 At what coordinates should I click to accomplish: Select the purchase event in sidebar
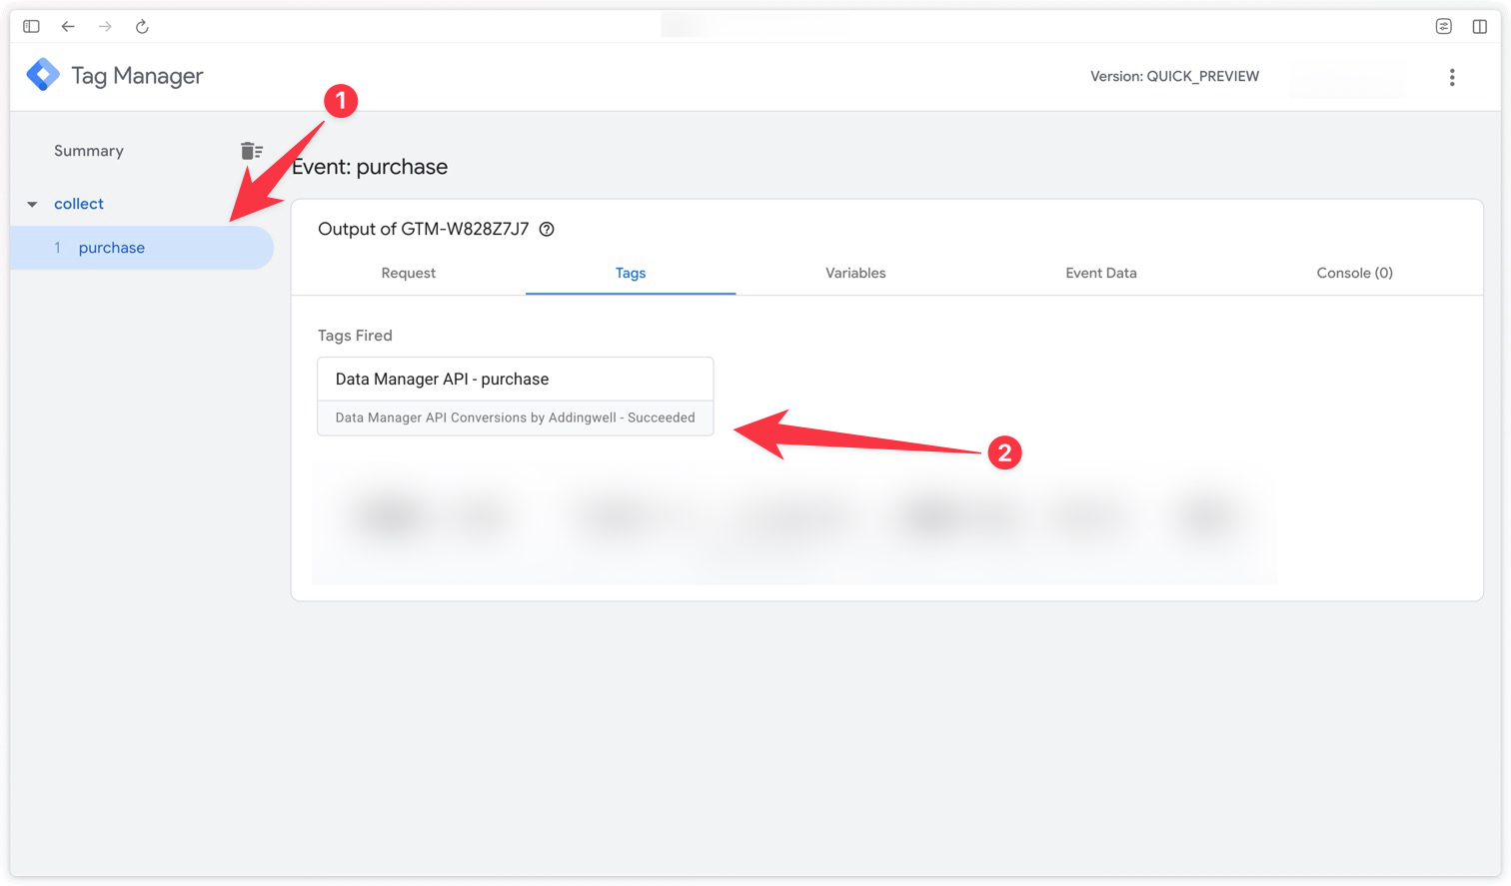[142, 248]
